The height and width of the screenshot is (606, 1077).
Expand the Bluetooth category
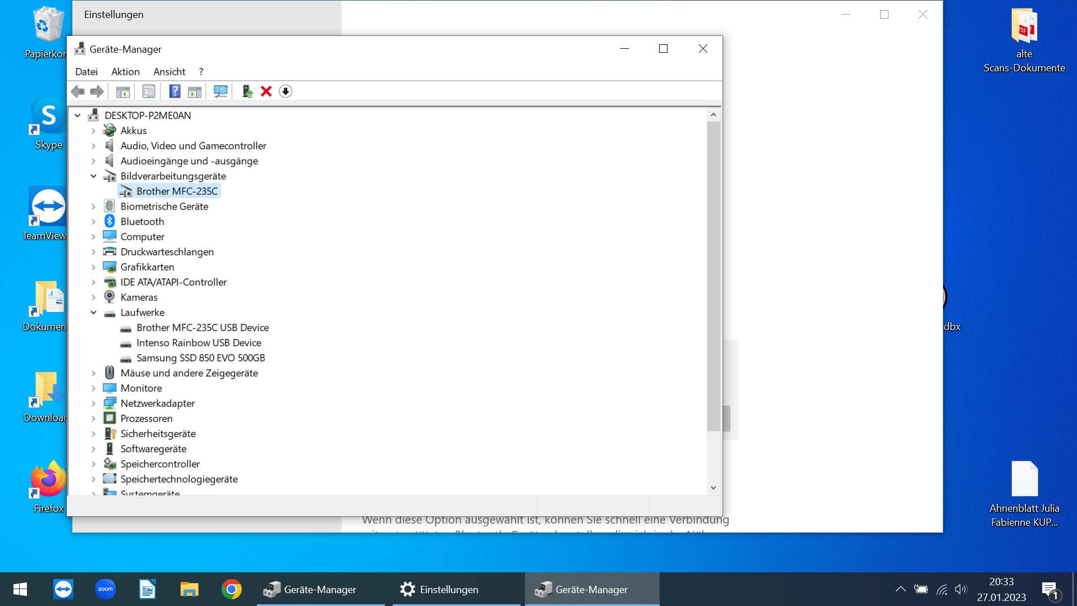(x=94, y=222)
